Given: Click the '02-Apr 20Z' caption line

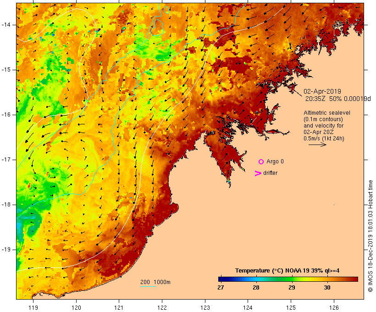Looking at the screenshot, I should coord(318,132).
